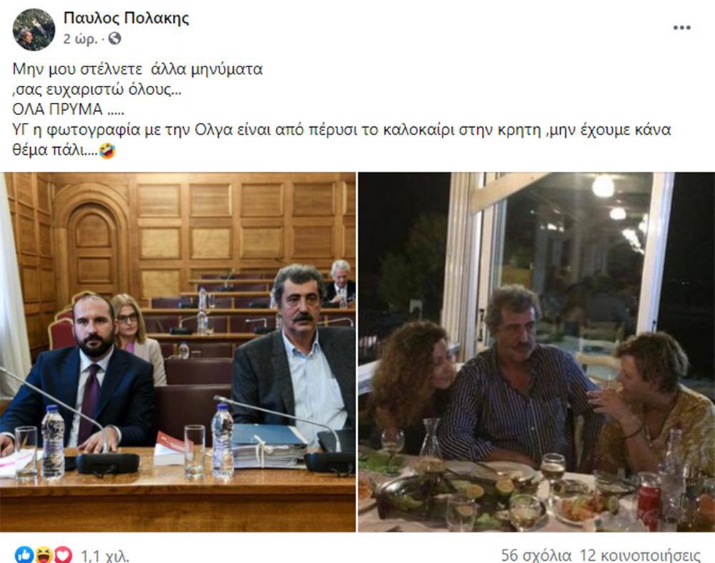Open the parliament committee room photo

tap(178, 352)
